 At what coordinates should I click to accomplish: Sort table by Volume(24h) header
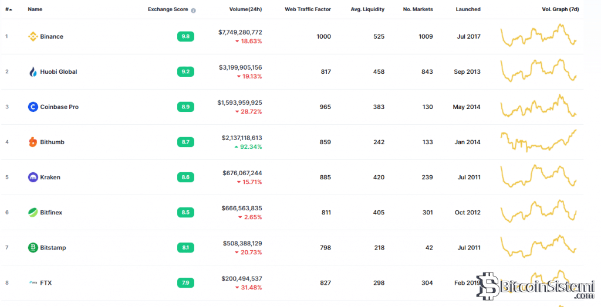tap(247, 9)
